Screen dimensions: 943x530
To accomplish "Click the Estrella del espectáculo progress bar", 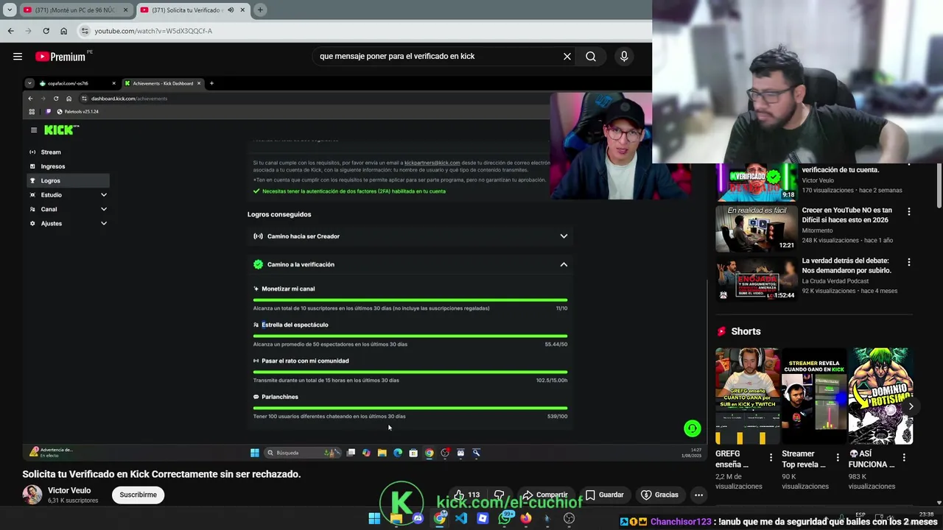I will 410,336.
